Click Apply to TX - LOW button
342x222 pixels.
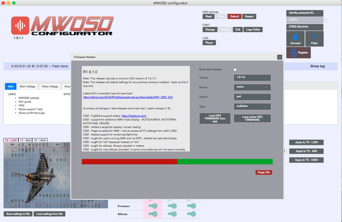point(306,142)
